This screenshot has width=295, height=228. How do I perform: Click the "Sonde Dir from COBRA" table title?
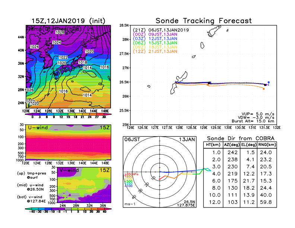pyautogui.click(x=241, y=139)
